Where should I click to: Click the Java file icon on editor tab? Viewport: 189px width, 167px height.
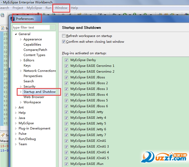[3, 28]
